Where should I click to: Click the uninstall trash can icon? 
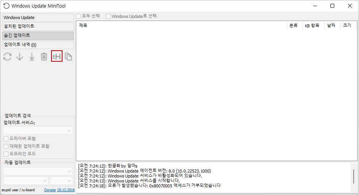pyautogui.click(x=44, y=56)
